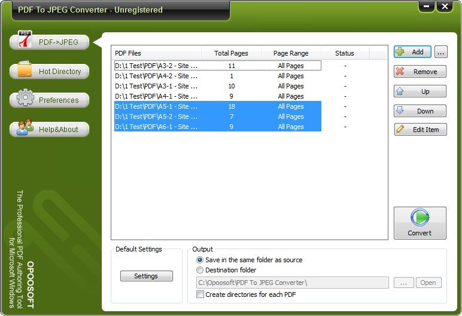Image resolution: width=462 pixels, height=316 pixels.
Task: Click total pages value 7
Action: point(232,116)
